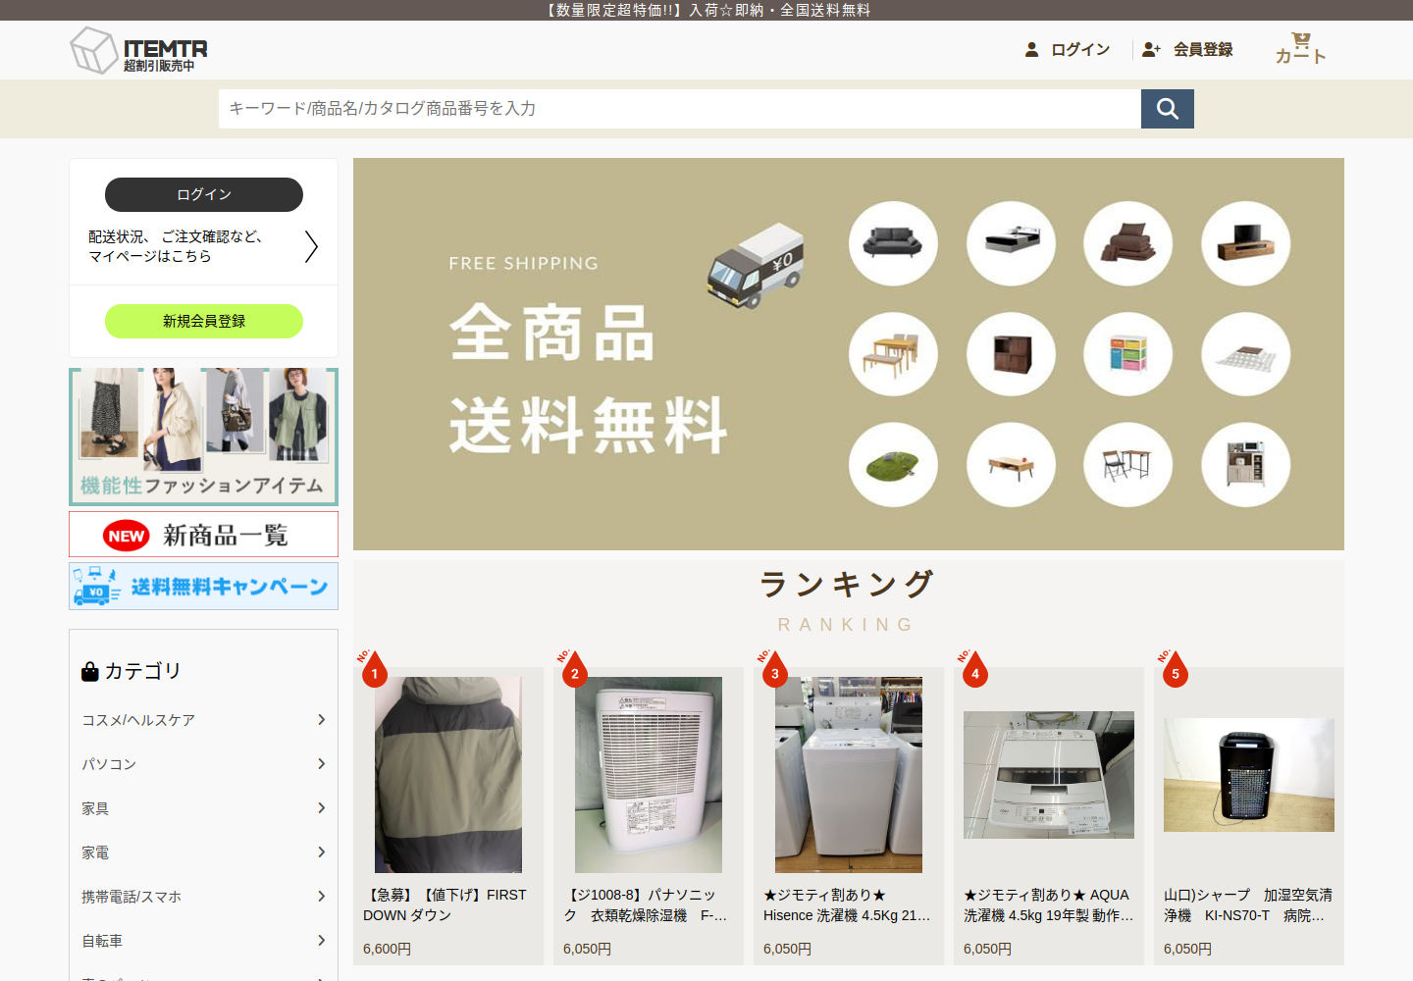Expand the 家具 category chevron
The height and width of the screenshot is (981, 1413).
pos(321,808)
